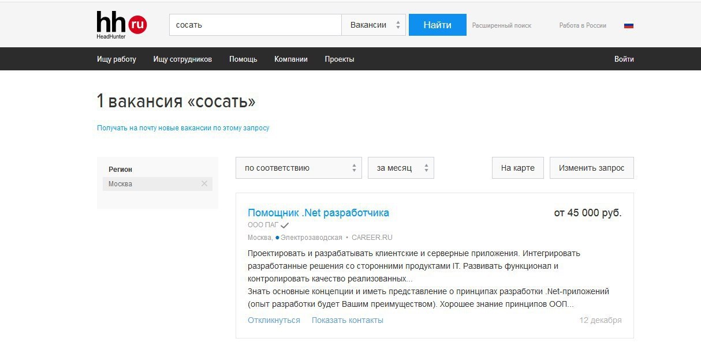
Task: Open the Помощник .Net разработчика vacancy
Action: [318, 213]
